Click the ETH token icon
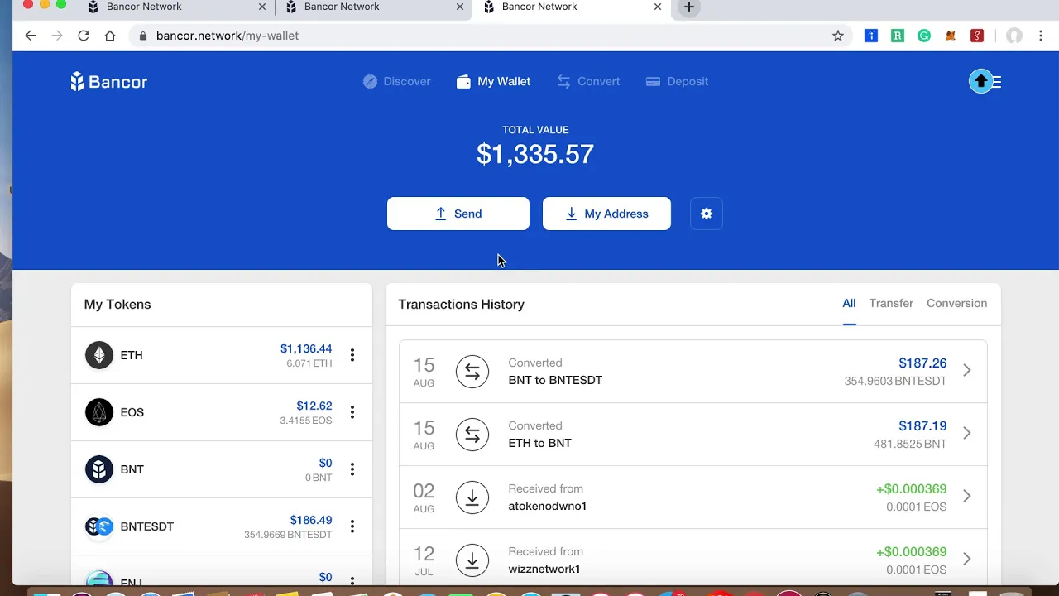This screenshot has height=596, width=1059. click(99, 355)
